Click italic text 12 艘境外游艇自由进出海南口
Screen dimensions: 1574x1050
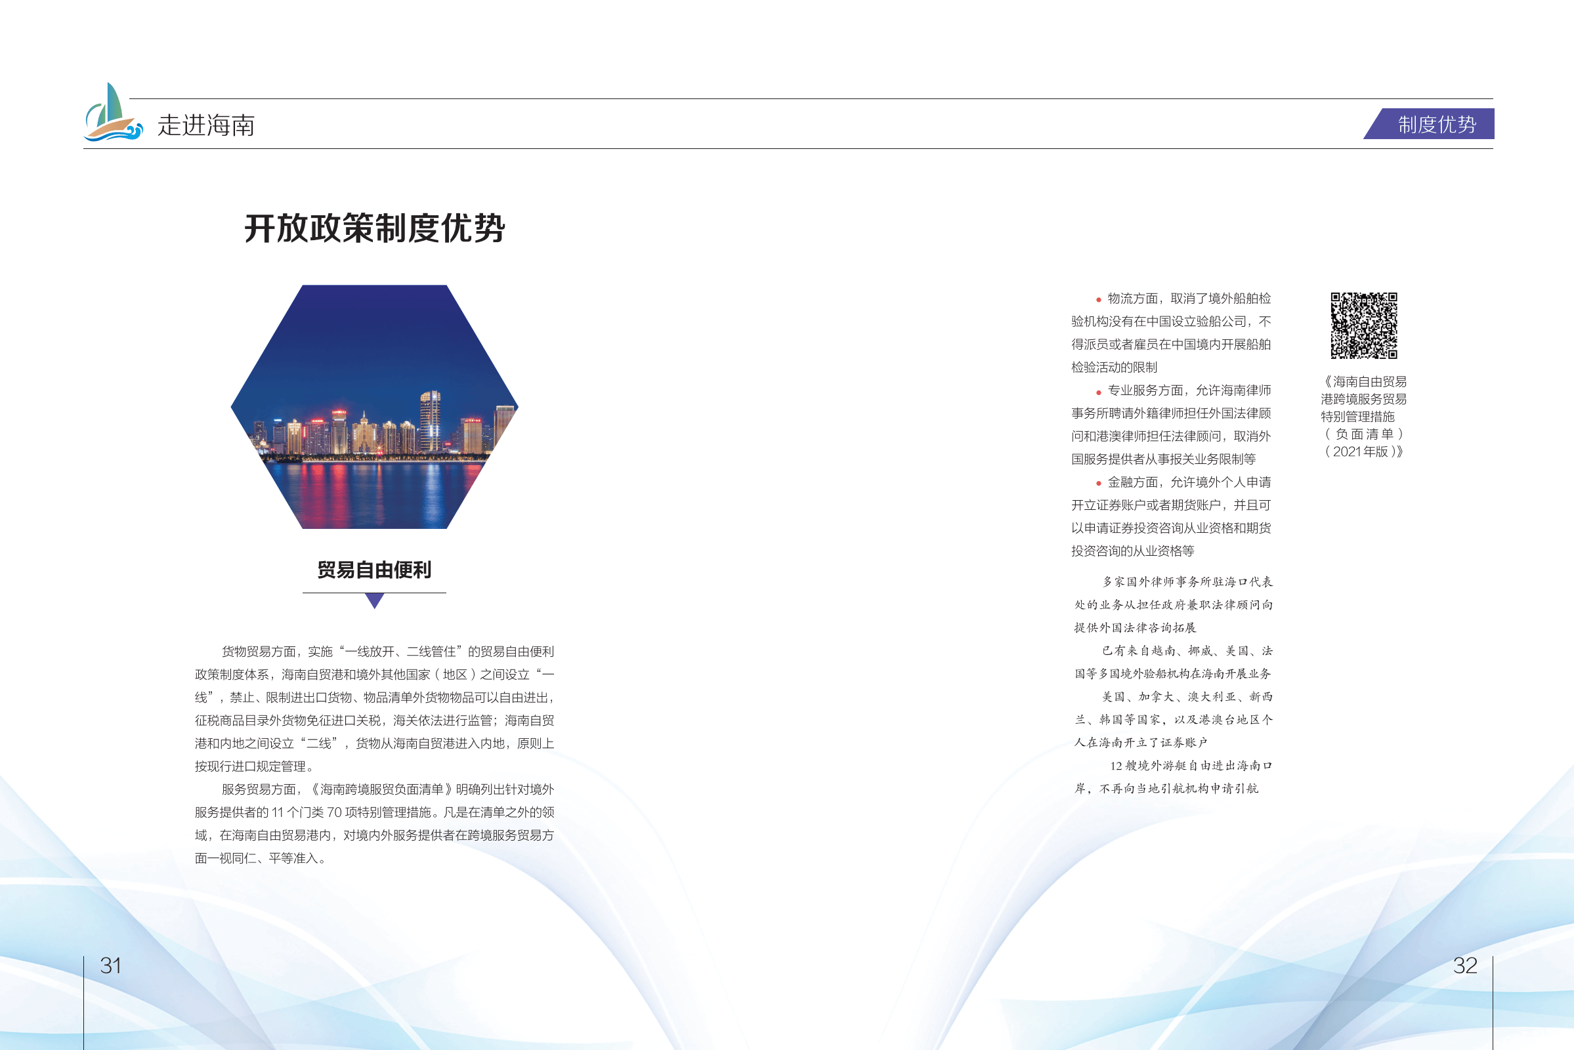pyautogui.click(x=1191, y=765)
